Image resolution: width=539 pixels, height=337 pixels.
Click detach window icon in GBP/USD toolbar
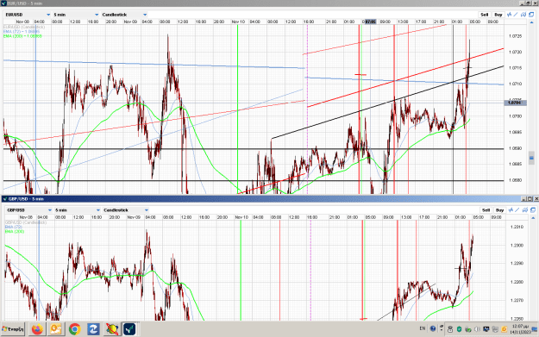(533, 210)
